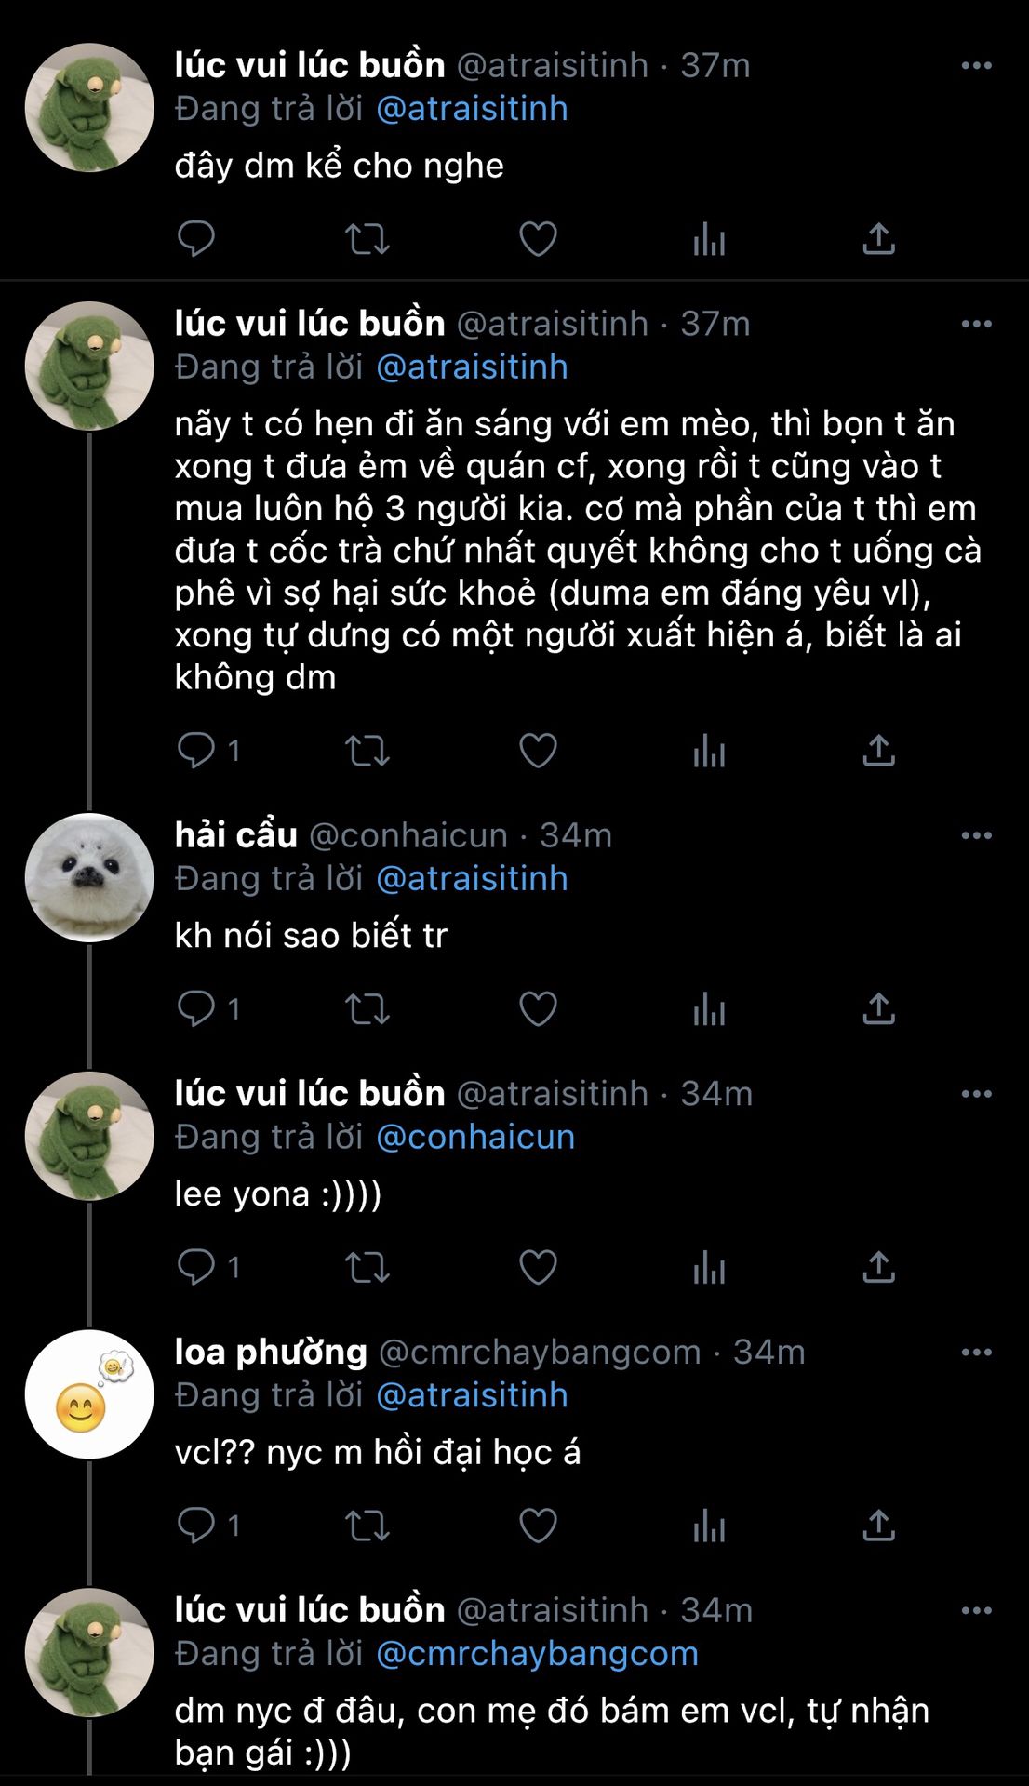This screenshot has width=1029, height=1786.
Task: View analytics for "kh nói sao biết tr"
Action: click(709, 1008)
